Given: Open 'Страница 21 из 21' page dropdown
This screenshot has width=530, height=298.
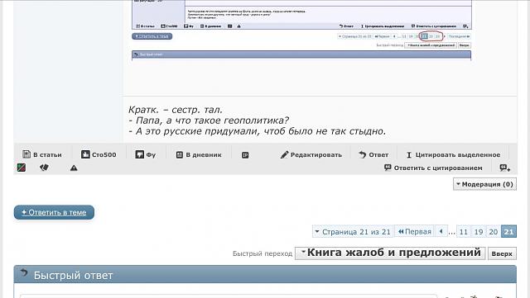Looking at the screenshot, I should coord(353,232).
